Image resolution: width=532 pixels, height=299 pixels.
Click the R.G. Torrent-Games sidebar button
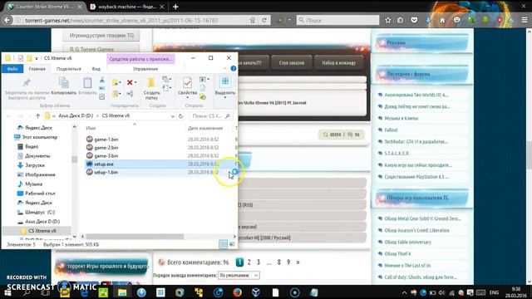[x=101, y=49]
